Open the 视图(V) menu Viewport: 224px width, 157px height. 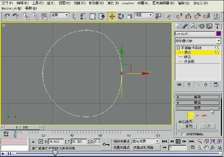pos(65,3)
